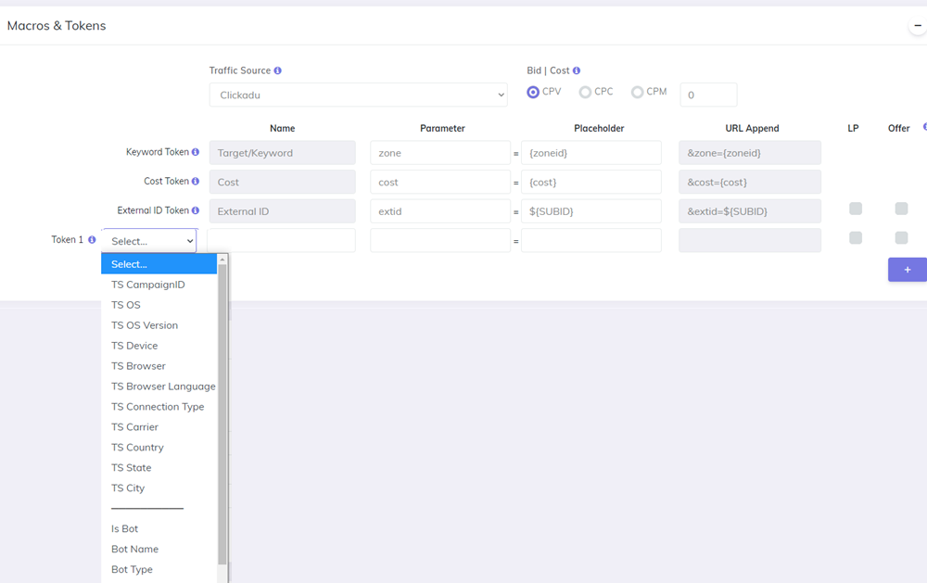The height and width of the screenshot is (583, 927).
Task: Select TS Browser Language option
Action: pyautogui.click(x=163, y=387)
